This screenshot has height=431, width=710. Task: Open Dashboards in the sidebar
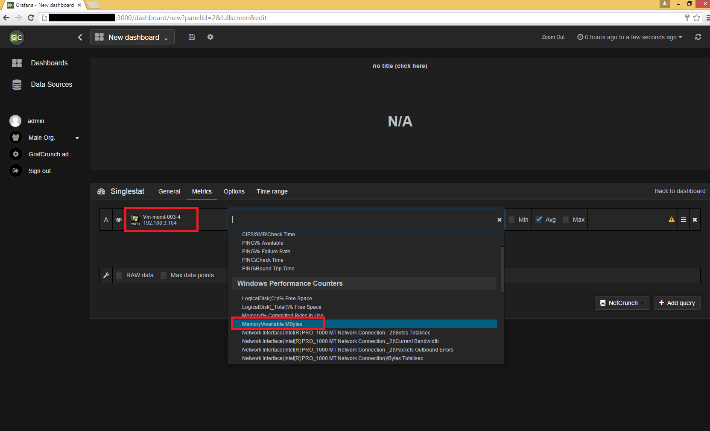(49, 63)
